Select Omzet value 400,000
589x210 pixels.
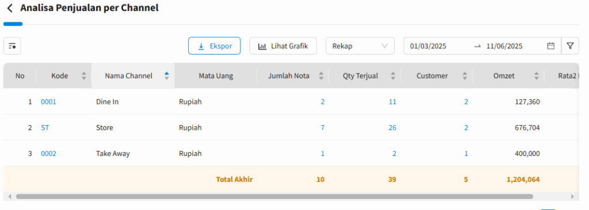click(x=527, y=153)
